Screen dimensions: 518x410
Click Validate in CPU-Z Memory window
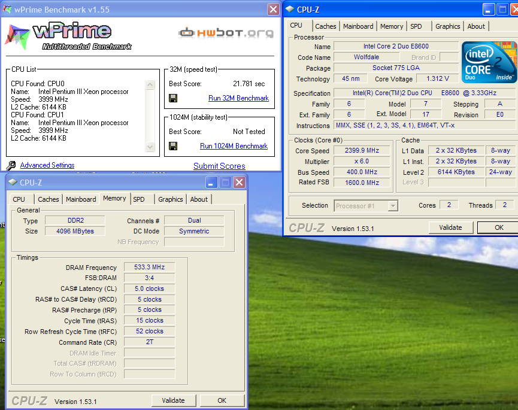[174, 400]
